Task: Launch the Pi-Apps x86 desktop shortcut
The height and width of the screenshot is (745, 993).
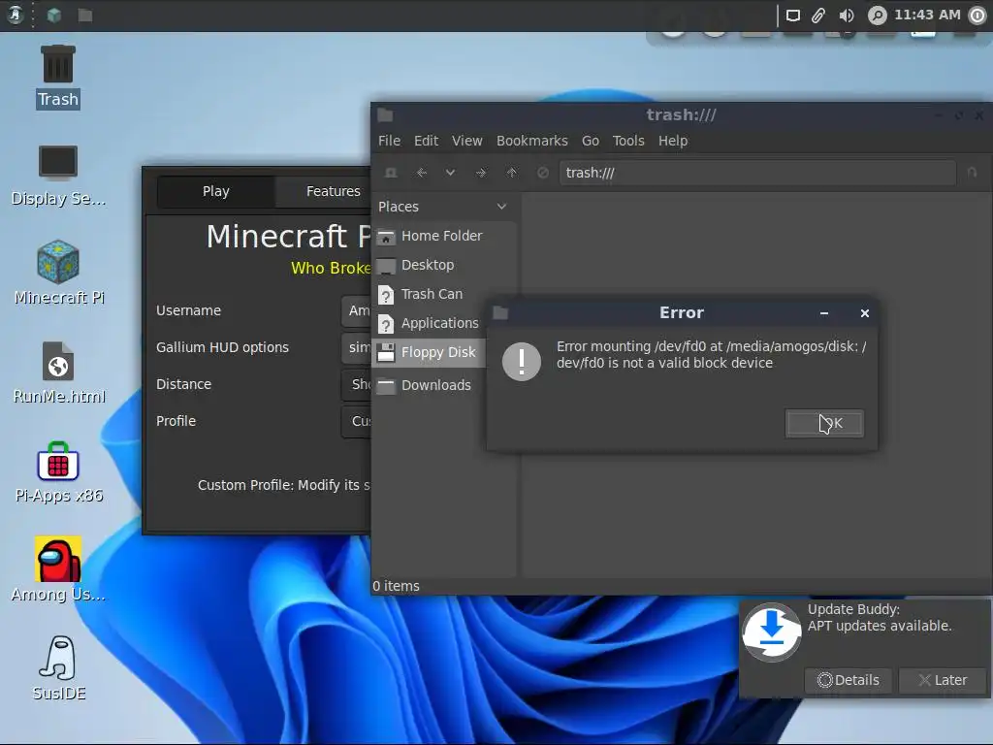Action: (58, 472)
